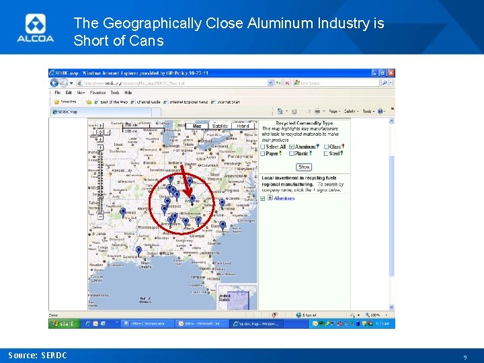Click the blue map pin near Louisiana
Image resolution: width=484 pixels, height=363 pixels.
click(139, 251)
